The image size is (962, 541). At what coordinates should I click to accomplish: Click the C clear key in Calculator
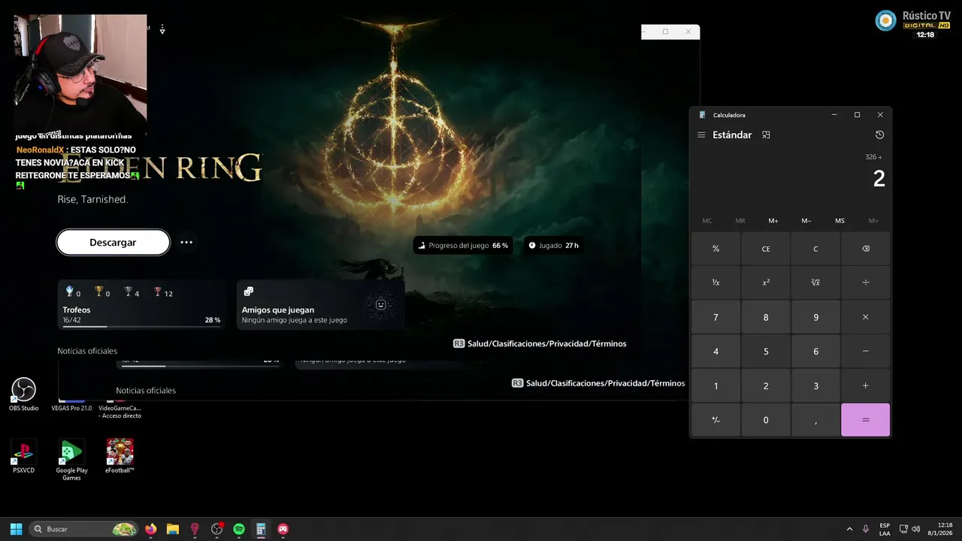[815, 249]
